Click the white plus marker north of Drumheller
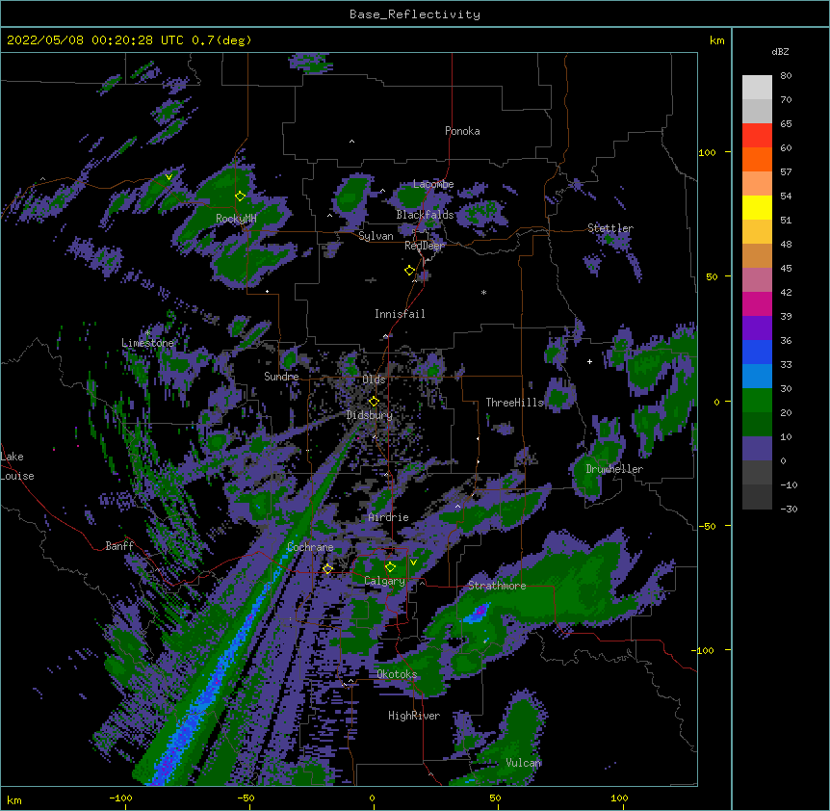The height and width of the screenshot is (811, 830). 589,361
